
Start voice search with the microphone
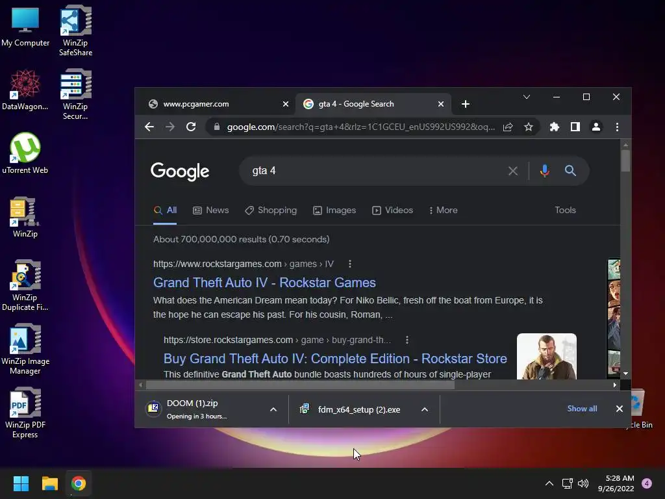pyautogui.click(x=545, y=171)
